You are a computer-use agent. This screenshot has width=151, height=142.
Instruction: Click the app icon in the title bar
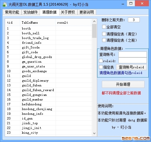4,4
